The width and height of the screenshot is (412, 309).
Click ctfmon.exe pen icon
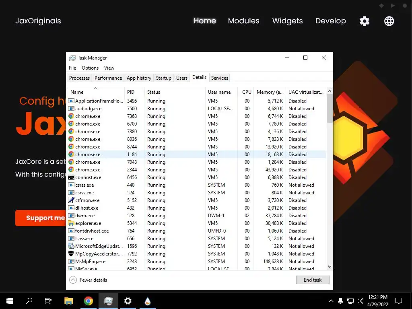pos(71,200)
